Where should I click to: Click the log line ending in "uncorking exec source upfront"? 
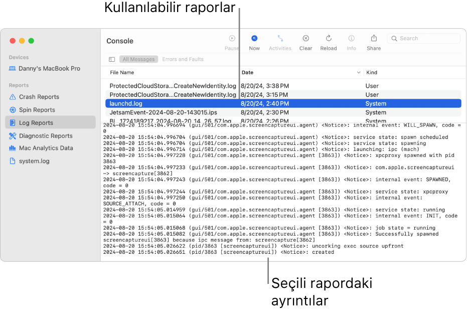click(253, 246)
